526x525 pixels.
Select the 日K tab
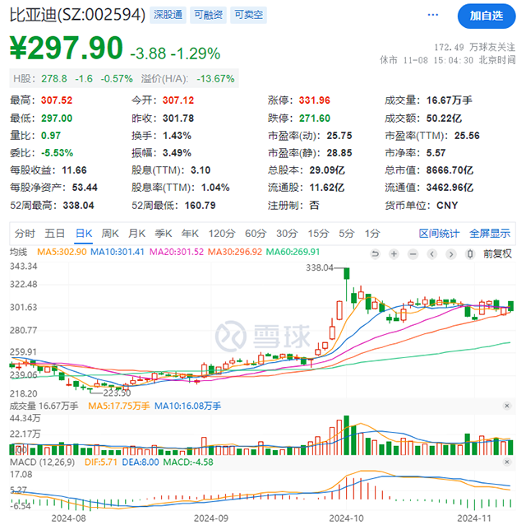click(x=84, y=233)
